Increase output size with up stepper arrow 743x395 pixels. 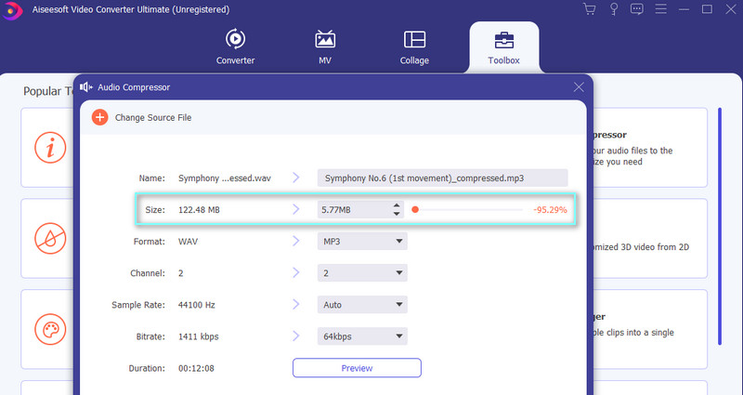coord(398,205)
